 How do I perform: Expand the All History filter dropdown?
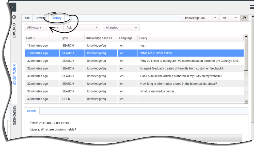pos(42,28)
